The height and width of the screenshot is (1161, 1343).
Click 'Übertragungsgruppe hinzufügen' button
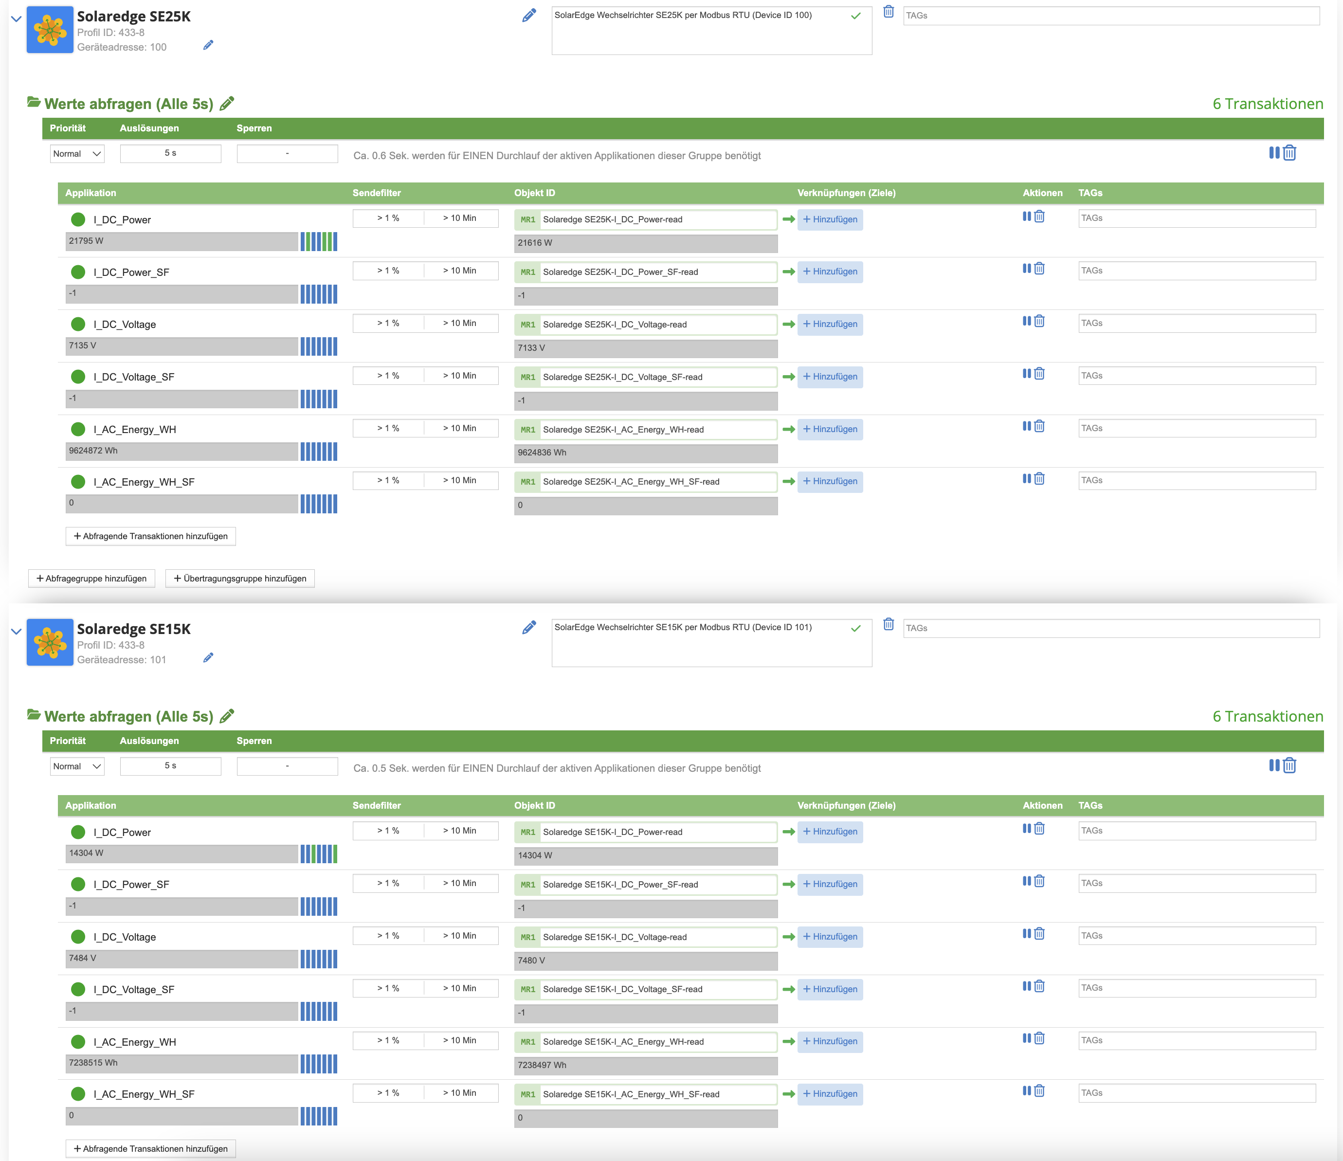pos(240,578)
